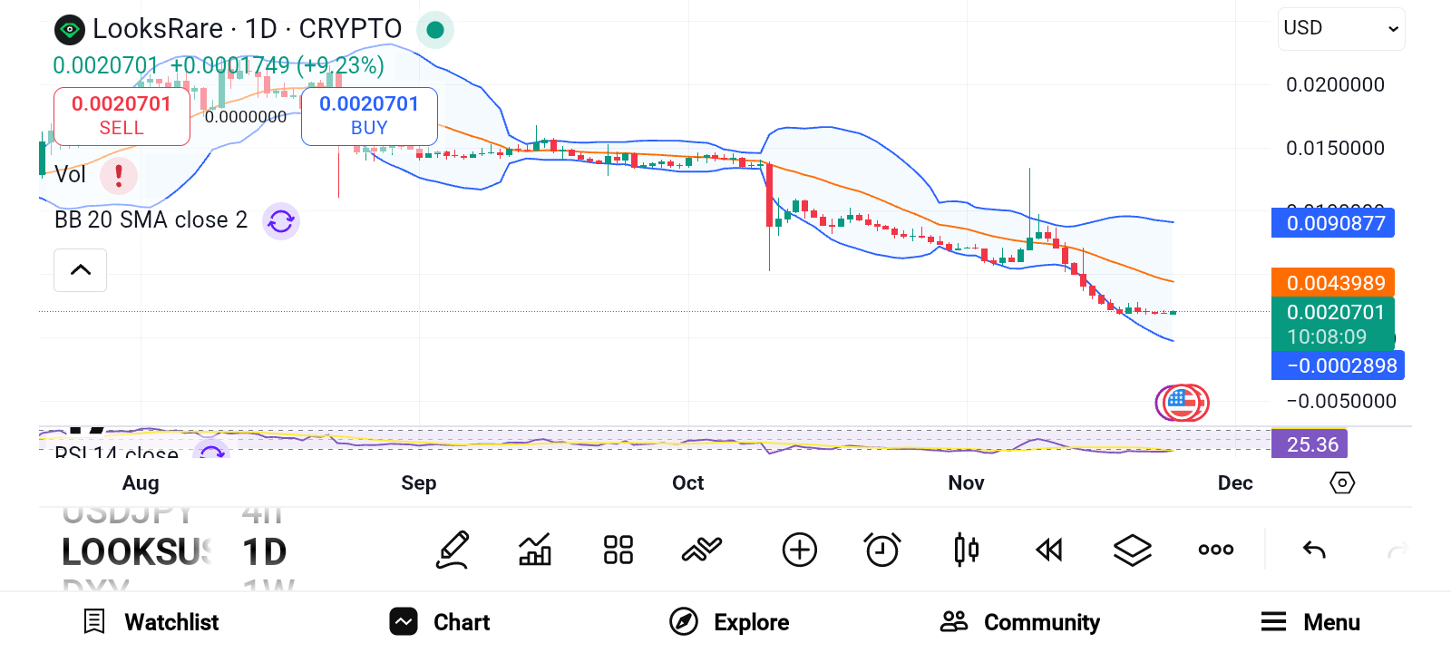Select the BB 20 SMA close 2 legend
This screenshot has width=1451, height=653.
pyautogui.click(x=151, y=220)
